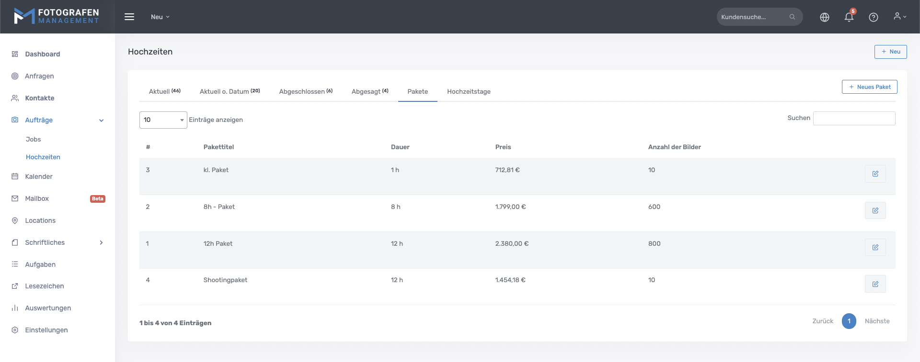Switch to the Abgeschlossen tab
920x362 pixels.
coord(306,91)
